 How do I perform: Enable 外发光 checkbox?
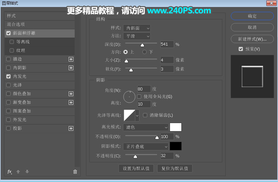point(8,120)
